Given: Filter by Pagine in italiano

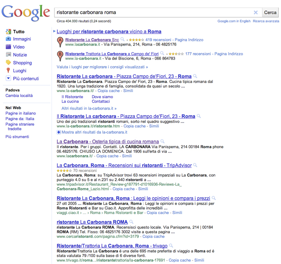Looking at the screenshot, I should tap(21, 113).
